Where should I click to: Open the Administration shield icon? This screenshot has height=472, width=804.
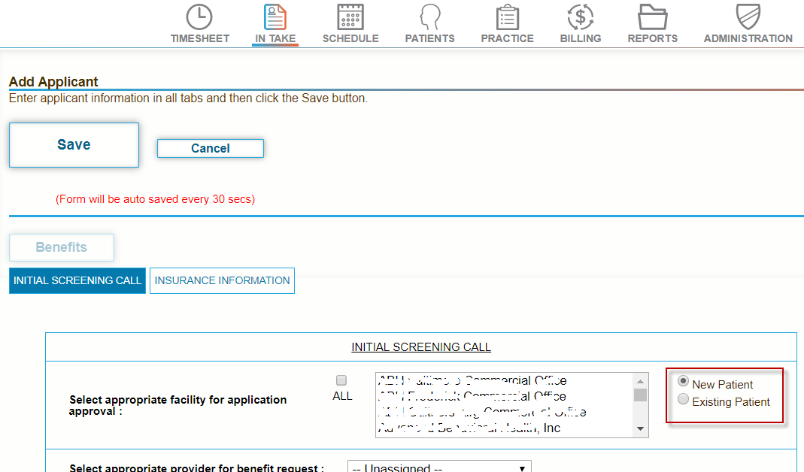pos(748,17)
